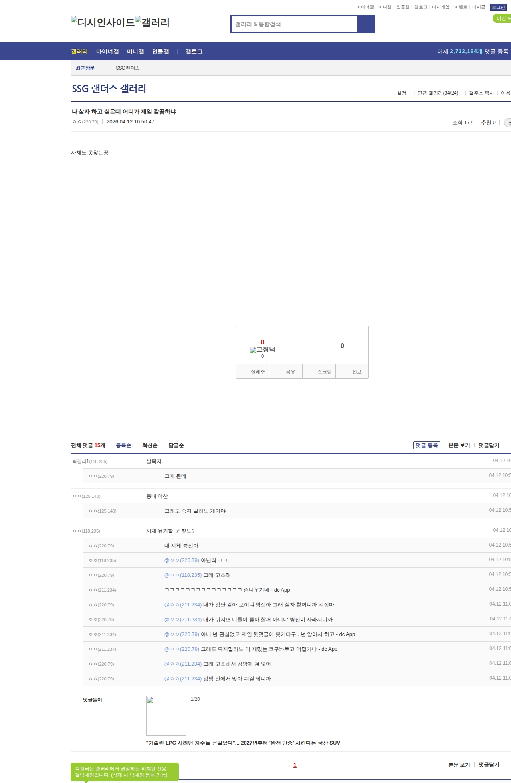
Task: Select 갤로그 in the blue navigation bar
Action: (x=194, y=52)
